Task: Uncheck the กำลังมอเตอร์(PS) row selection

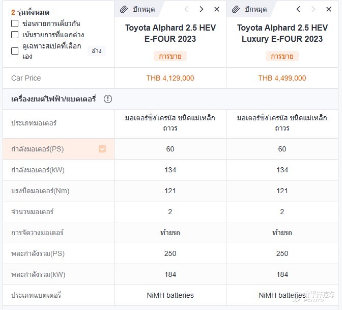Action: point(102,149)
